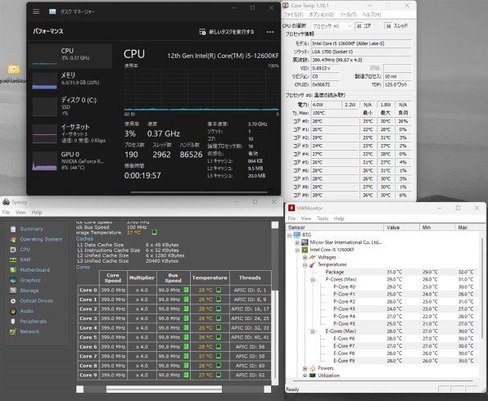488x401 pixels.
Task: Expand the Powers node in HWMonitor
Action: point(305,368)
